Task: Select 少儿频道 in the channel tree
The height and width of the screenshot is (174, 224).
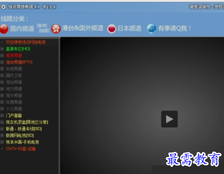Action: [14, 109]
